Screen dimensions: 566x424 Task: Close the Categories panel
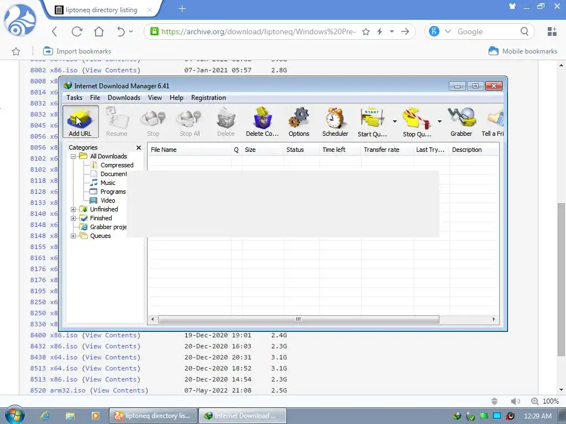(139, 148)
